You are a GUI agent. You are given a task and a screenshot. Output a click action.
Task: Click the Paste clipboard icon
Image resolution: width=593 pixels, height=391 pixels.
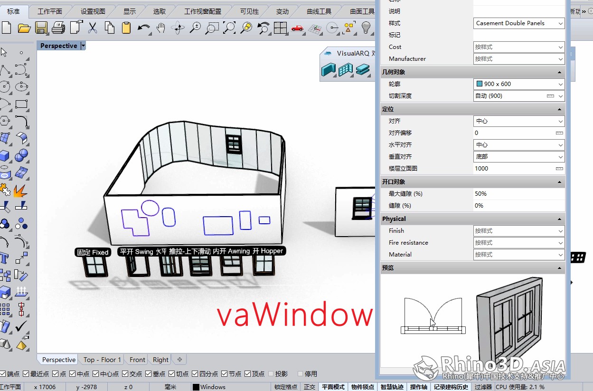tap(126, 28)
